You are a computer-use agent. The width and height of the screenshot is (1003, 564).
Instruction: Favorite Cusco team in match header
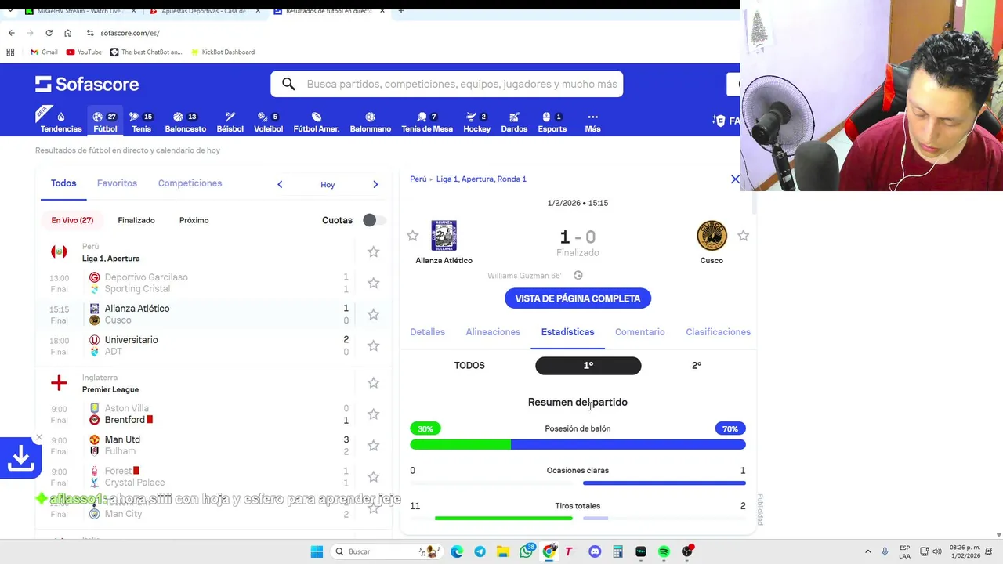coord(743,236)
